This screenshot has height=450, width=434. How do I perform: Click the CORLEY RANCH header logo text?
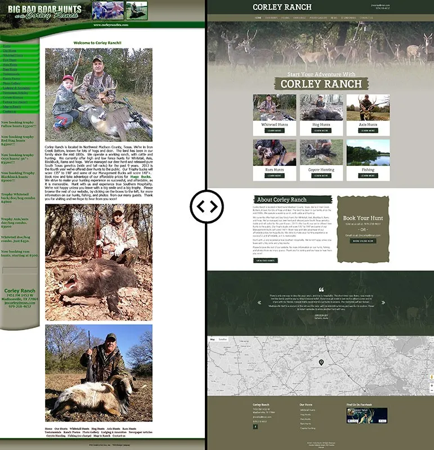point(282,7)
